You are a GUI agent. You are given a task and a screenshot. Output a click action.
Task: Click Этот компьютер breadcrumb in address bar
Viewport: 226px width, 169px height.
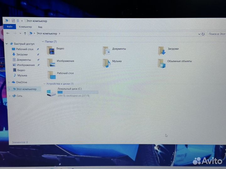[47, 33]
